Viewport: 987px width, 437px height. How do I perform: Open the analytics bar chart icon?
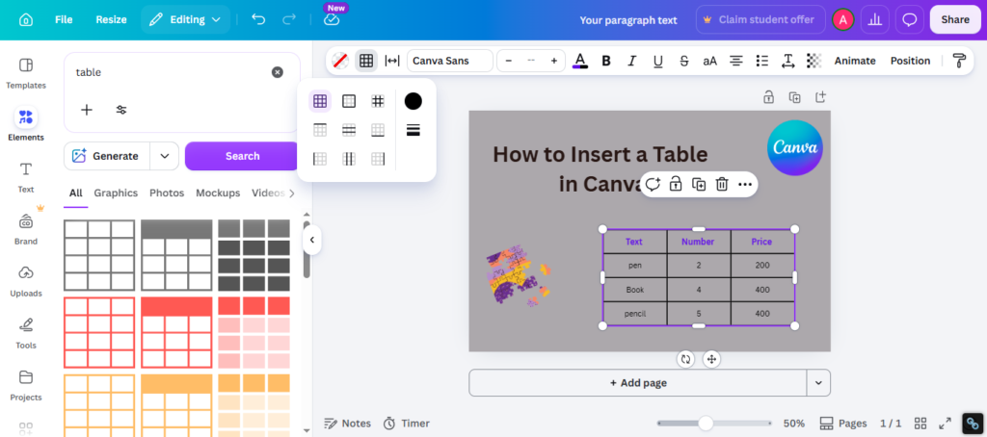coord(874,19)
